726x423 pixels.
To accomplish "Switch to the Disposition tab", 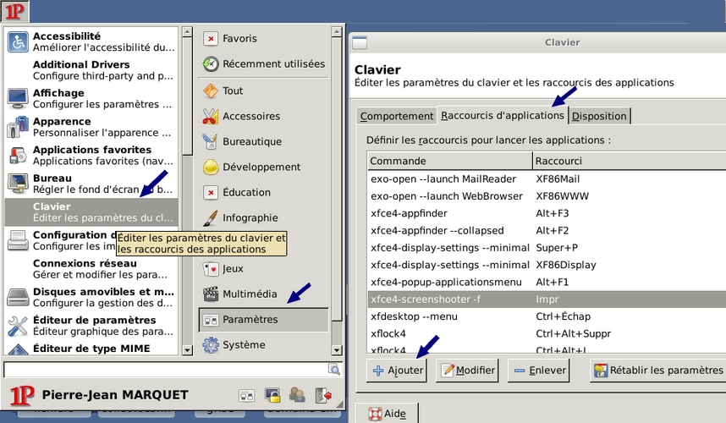I will [x=599, y=116].
